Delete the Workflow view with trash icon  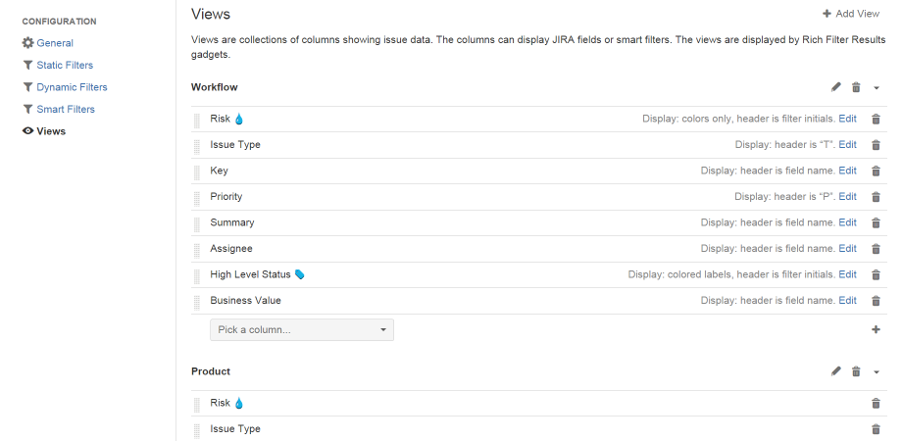[x=856, y=87]
